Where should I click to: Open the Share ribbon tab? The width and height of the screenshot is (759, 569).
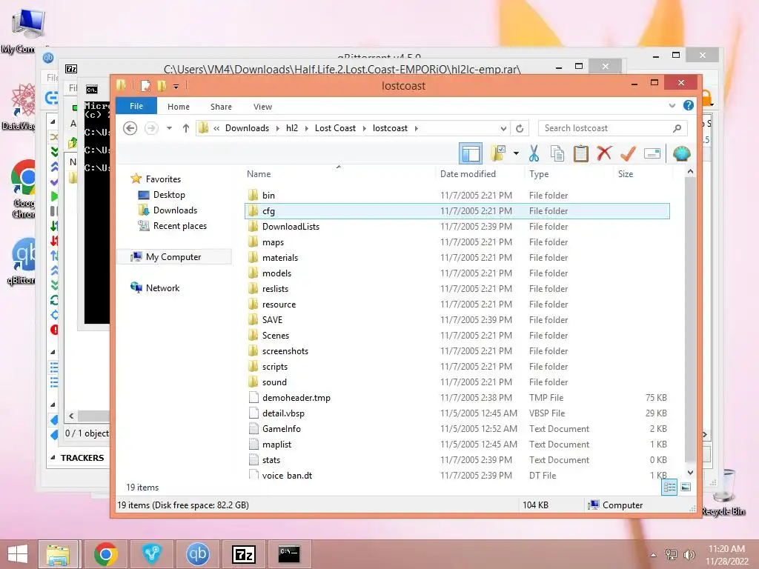coord(221,107)
